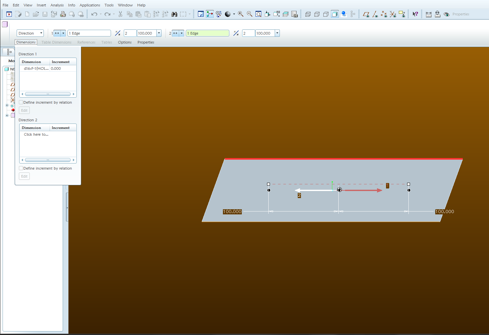Toggle coordinate systems display
The width and height of the screenshot is (489, 335).
pyautogui.click(x=393, y=14)
